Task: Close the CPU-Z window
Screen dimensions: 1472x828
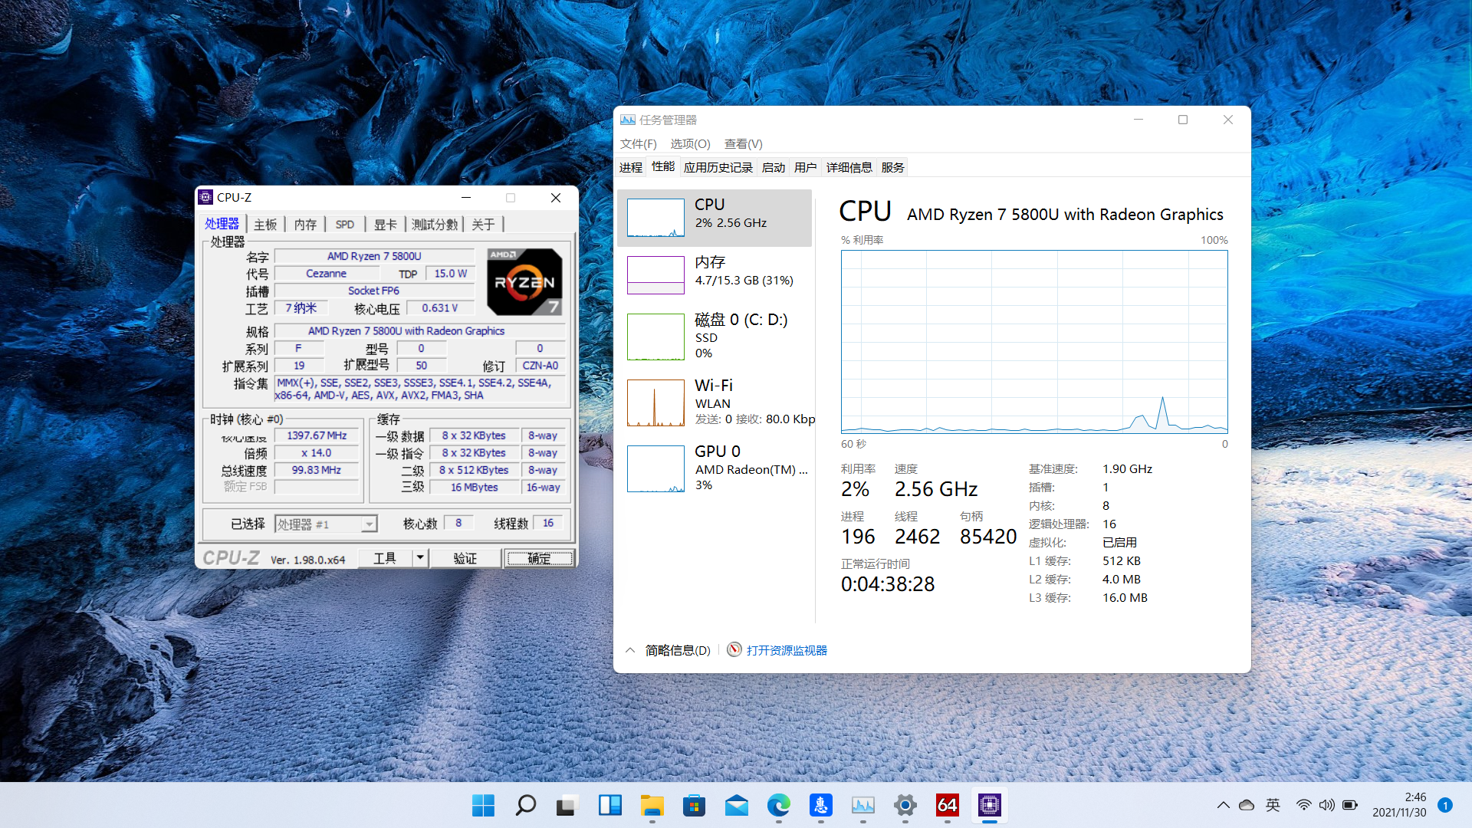Action: pyautogui.click(x=556, y=198)
